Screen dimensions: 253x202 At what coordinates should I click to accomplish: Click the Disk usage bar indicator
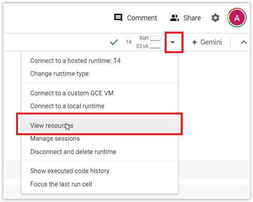(155, 46)
